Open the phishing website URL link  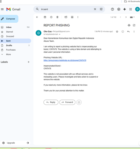pos(65,60)
